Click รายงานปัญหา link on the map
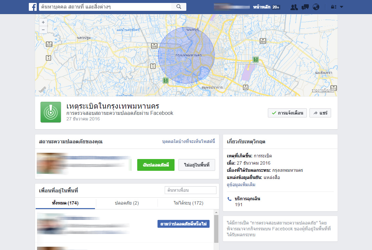Screen dimensions: 372x250 (323, 90)
